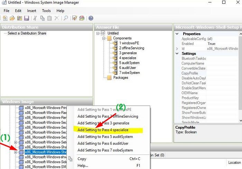
Task: Click the 5 auditSystem pass icon
Action: pos(115,63)
